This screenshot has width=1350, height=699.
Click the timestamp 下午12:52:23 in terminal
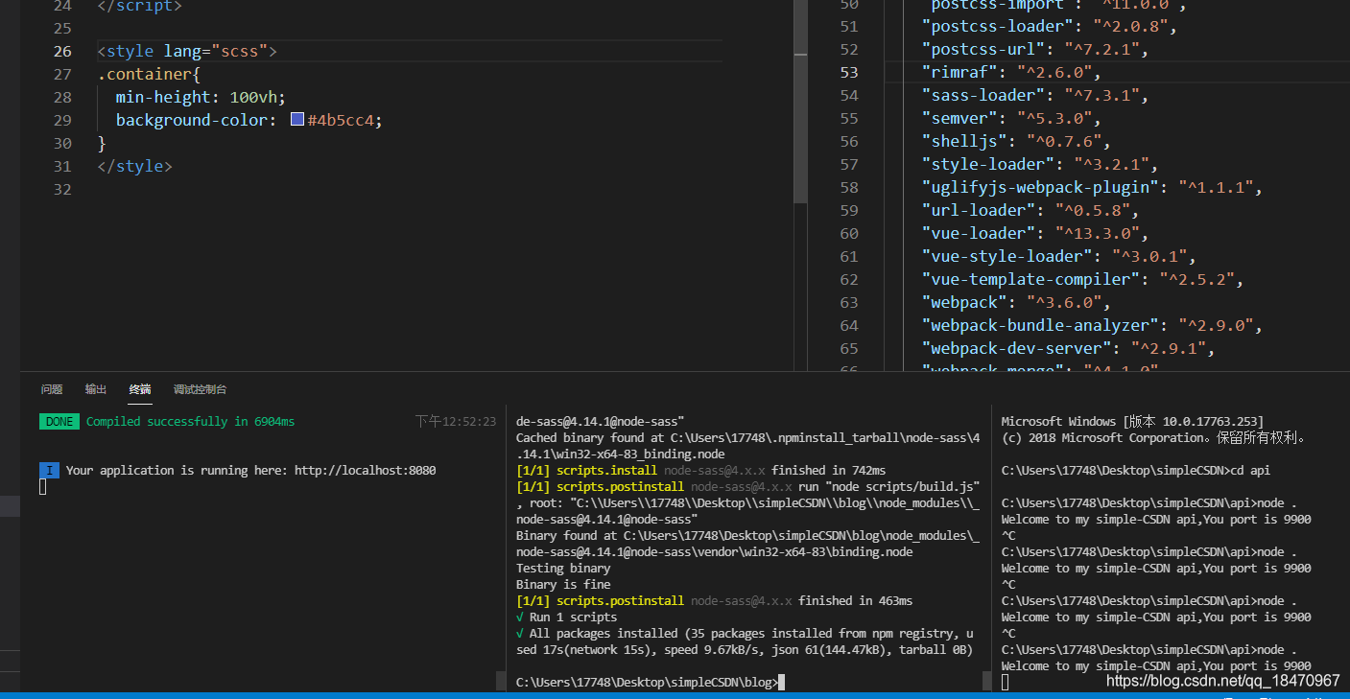coord(456,422)
